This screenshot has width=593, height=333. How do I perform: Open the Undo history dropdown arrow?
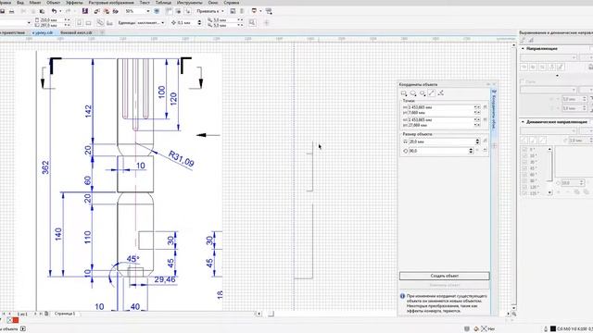(x=60, y=11)
